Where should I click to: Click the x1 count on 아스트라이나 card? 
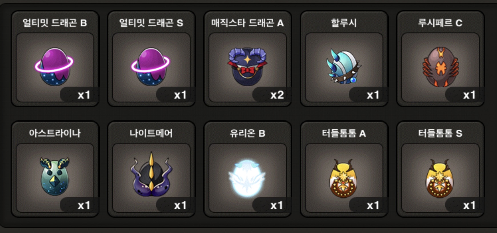click(84, 205)
